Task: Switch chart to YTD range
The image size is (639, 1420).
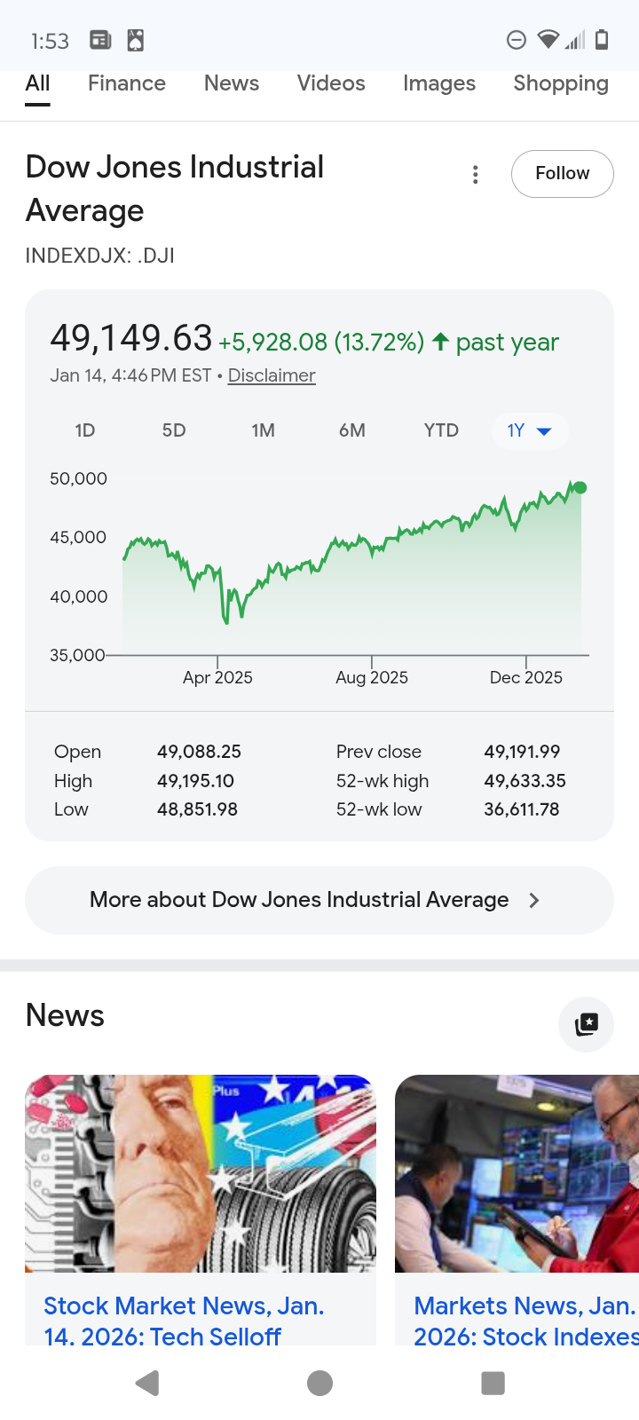Action: (441, 430)
